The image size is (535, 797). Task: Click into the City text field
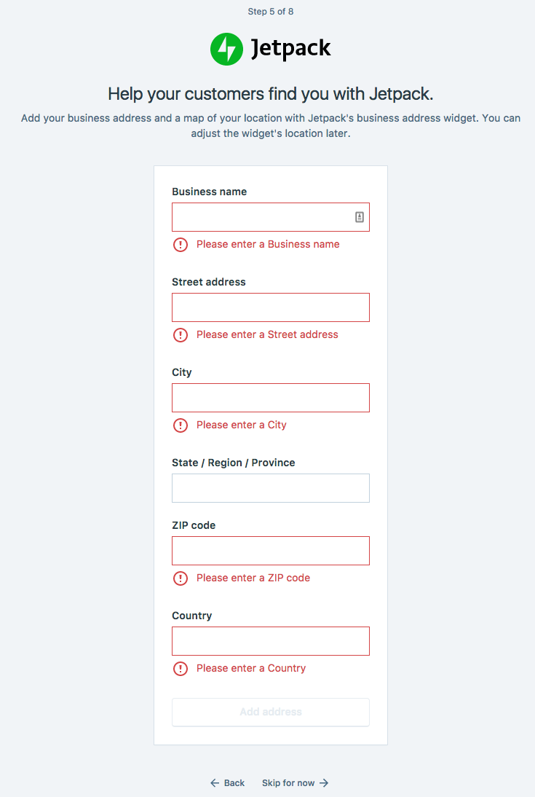[271, 398]
